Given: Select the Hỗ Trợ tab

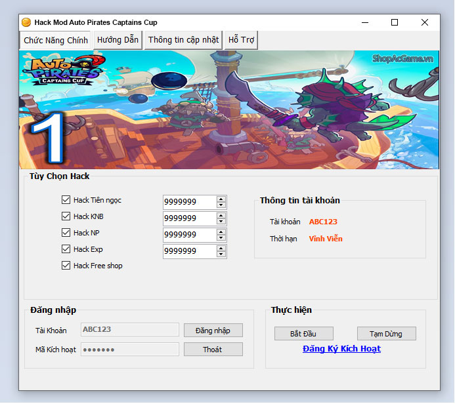Looking at the screenshot, I should coord(241,40).
